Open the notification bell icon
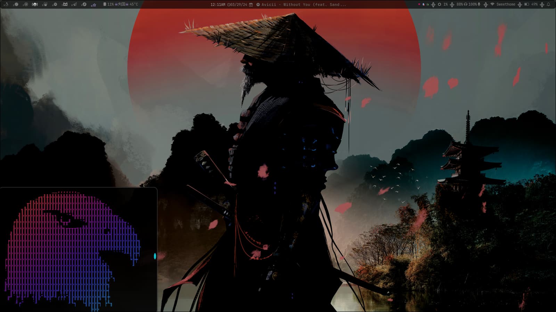The height and width of the screenshot is (312, 556). coord(548,4)
